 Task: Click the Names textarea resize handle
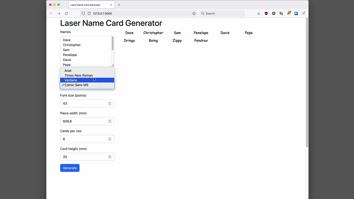tap(113, 65)
